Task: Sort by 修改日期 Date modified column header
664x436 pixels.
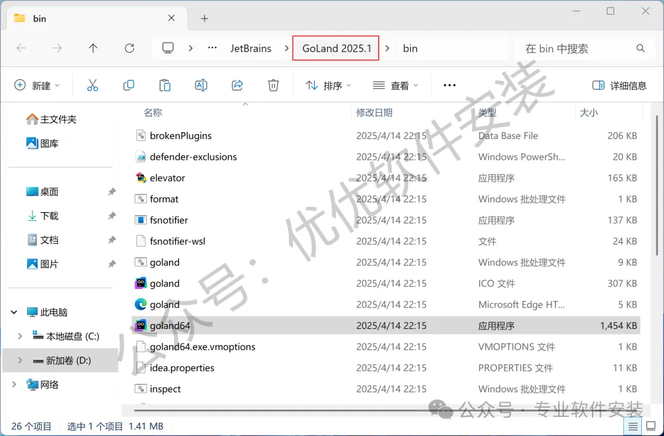Action: [x=374, y=113]
